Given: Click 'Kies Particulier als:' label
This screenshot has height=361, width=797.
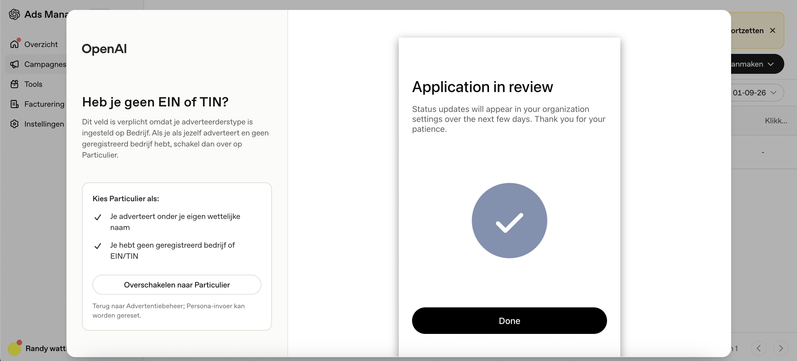Looking at the screenshot, I should (126, 198).
